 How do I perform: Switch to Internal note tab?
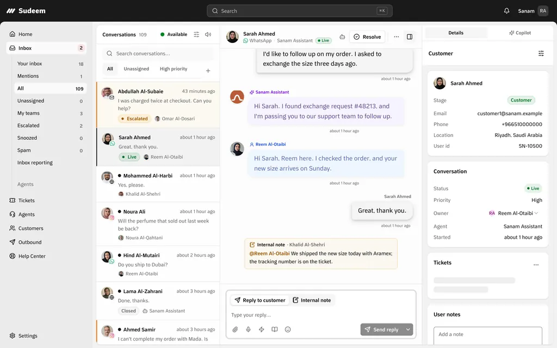coord(312,300)
